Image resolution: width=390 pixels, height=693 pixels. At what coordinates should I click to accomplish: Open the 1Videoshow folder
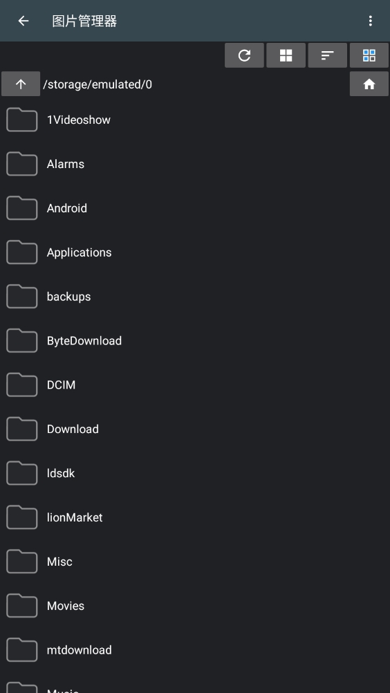(x=195, y=120)
